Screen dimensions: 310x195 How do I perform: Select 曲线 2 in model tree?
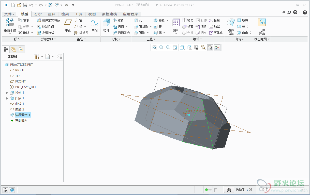click(x=20, y=109)
